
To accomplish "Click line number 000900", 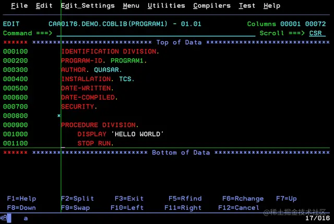I will [15, 125].
